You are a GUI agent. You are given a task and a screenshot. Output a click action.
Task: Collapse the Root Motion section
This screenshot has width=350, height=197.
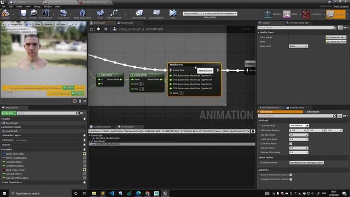point(259,158)
